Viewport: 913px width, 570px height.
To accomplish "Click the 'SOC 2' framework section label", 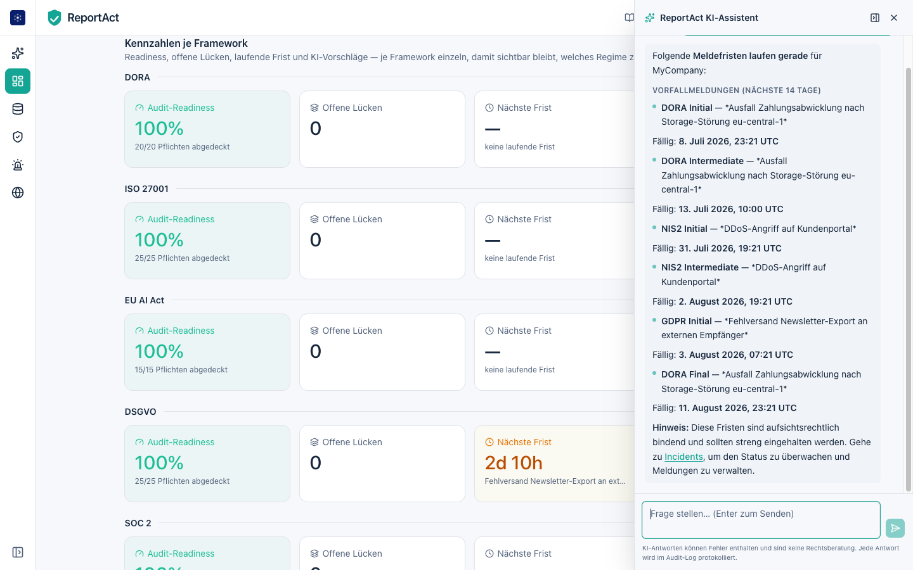I will [x=138, y=523].
